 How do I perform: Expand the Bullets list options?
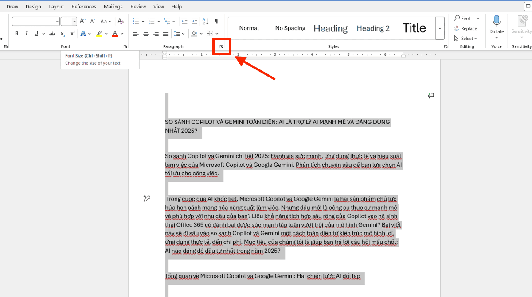(142, 20)
